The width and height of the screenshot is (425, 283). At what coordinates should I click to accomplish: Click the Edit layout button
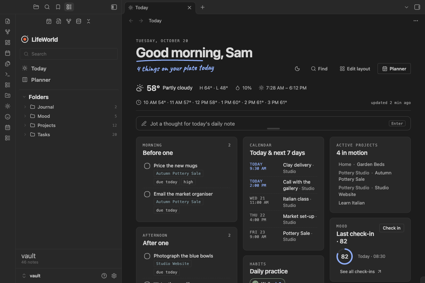click(x=355, y=69)
